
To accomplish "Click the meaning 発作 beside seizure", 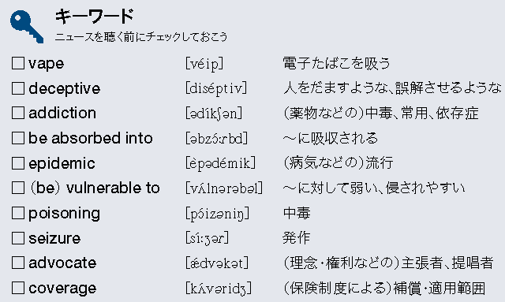I will coord(297,238).
